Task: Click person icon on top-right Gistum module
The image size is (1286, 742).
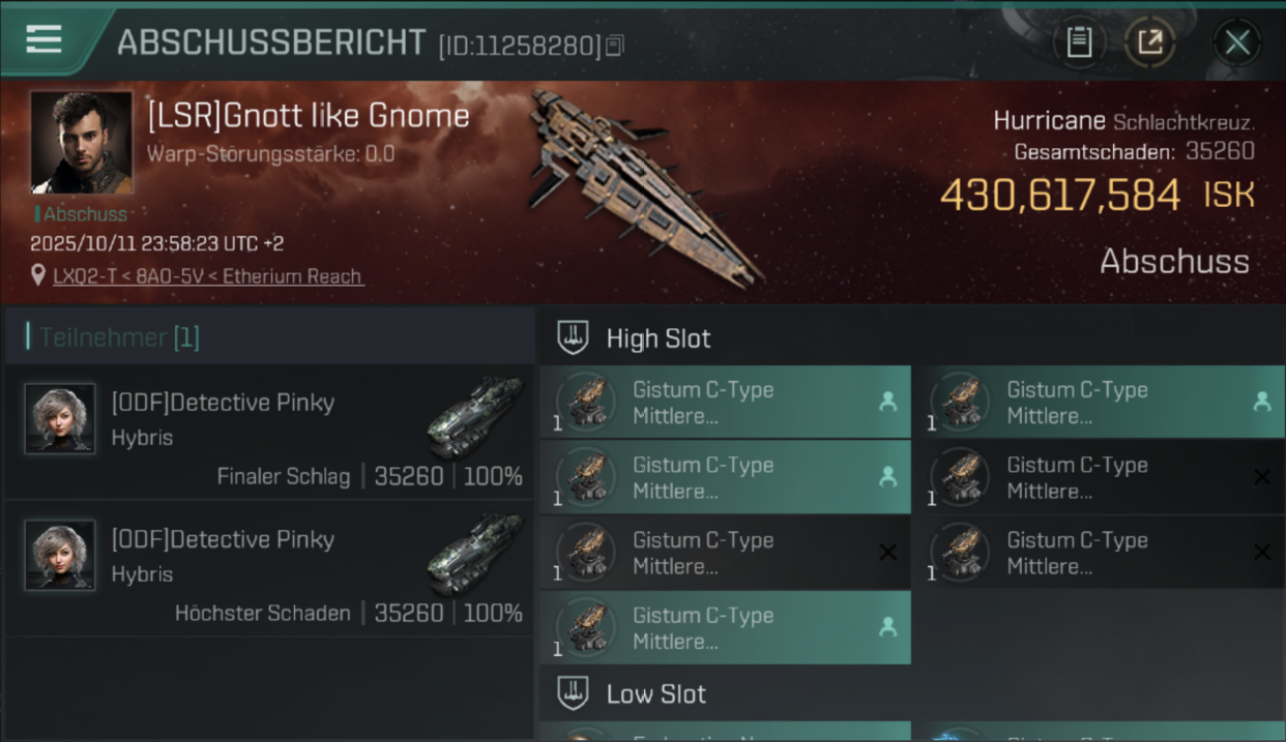Action: pyautogui.click(x=1261, y=402)
